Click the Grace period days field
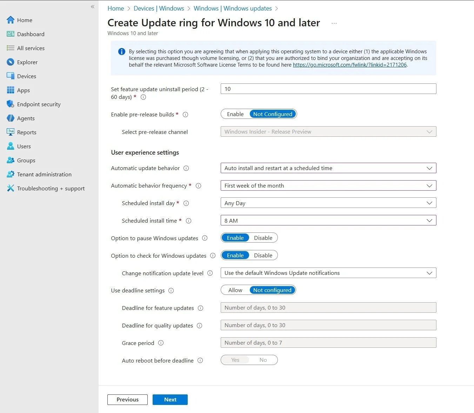The height and width of the screenshot is (413, 474). click(x=328, y=343)
